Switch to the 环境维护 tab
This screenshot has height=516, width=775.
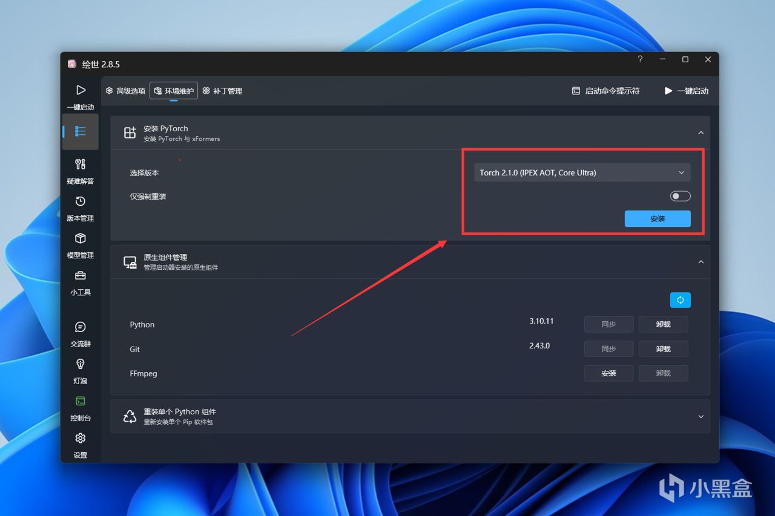(174, 91)
